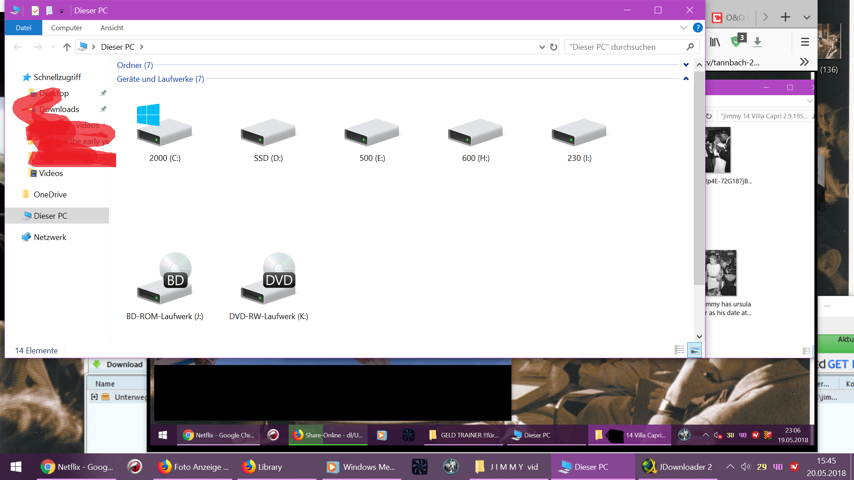Select the 500 (E:) drive icon
Image resolution: width=854 pixels, height=480 pixels.
point(372,132)
